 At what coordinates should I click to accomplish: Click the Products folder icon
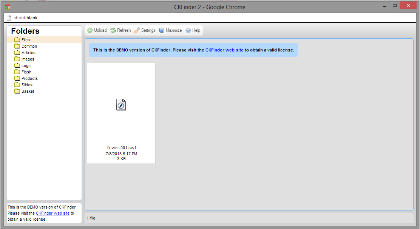[17, 78]
